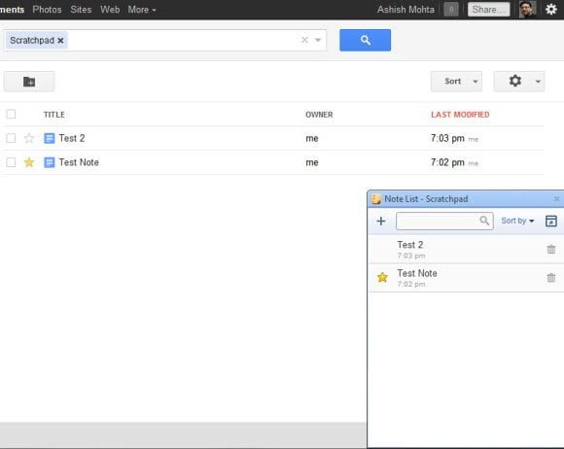Expand the search options dropdown arrow

click(x=318, y=40)
